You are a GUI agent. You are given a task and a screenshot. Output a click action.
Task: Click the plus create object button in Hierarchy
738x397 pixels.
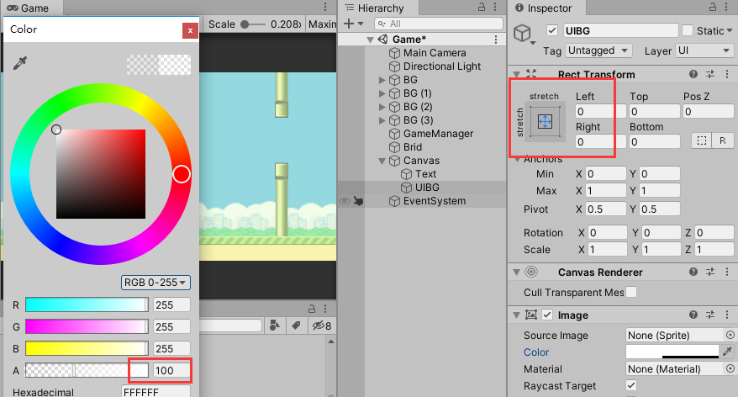[x=353, y=24]
